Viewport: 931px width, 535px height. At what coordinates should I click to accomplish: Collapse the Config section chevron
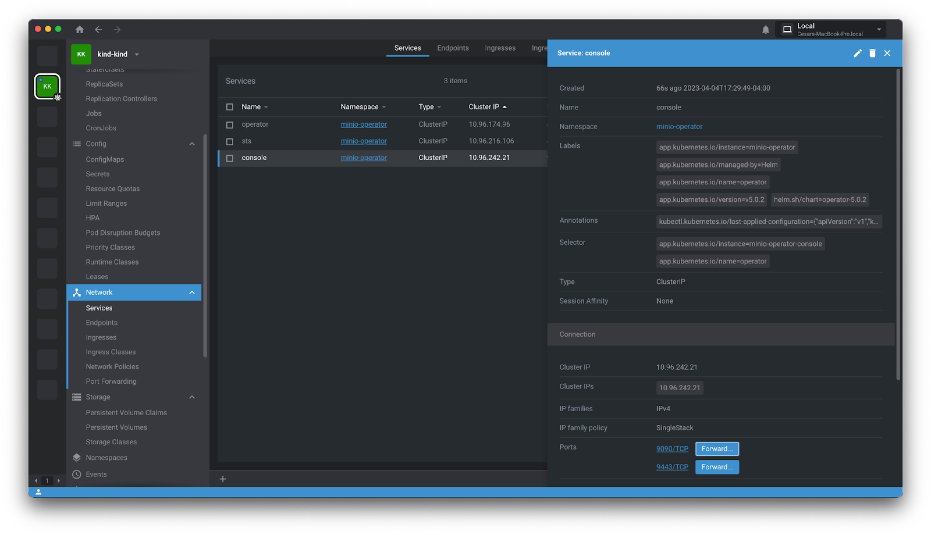192,144
